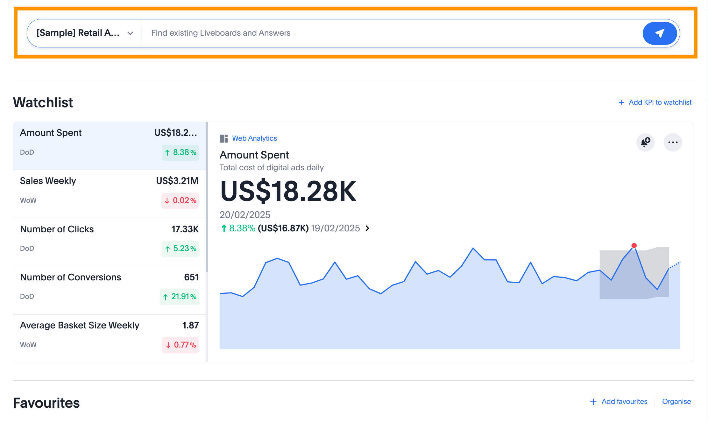
Task: Click the watchlist vertical scrollbar
Action: (207, 197)
